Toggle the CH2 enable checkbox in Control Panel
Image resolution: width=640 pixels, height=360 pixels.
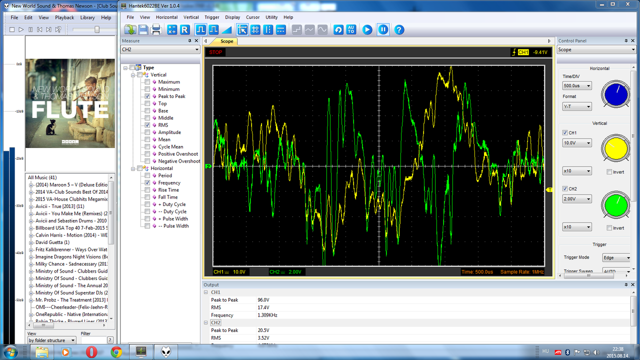pyautogui.click(x=565, y=189)
